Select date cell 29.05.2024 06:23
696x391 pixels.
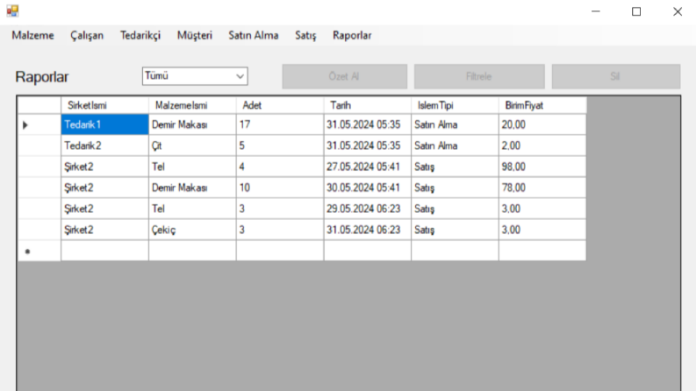point(367,209)
